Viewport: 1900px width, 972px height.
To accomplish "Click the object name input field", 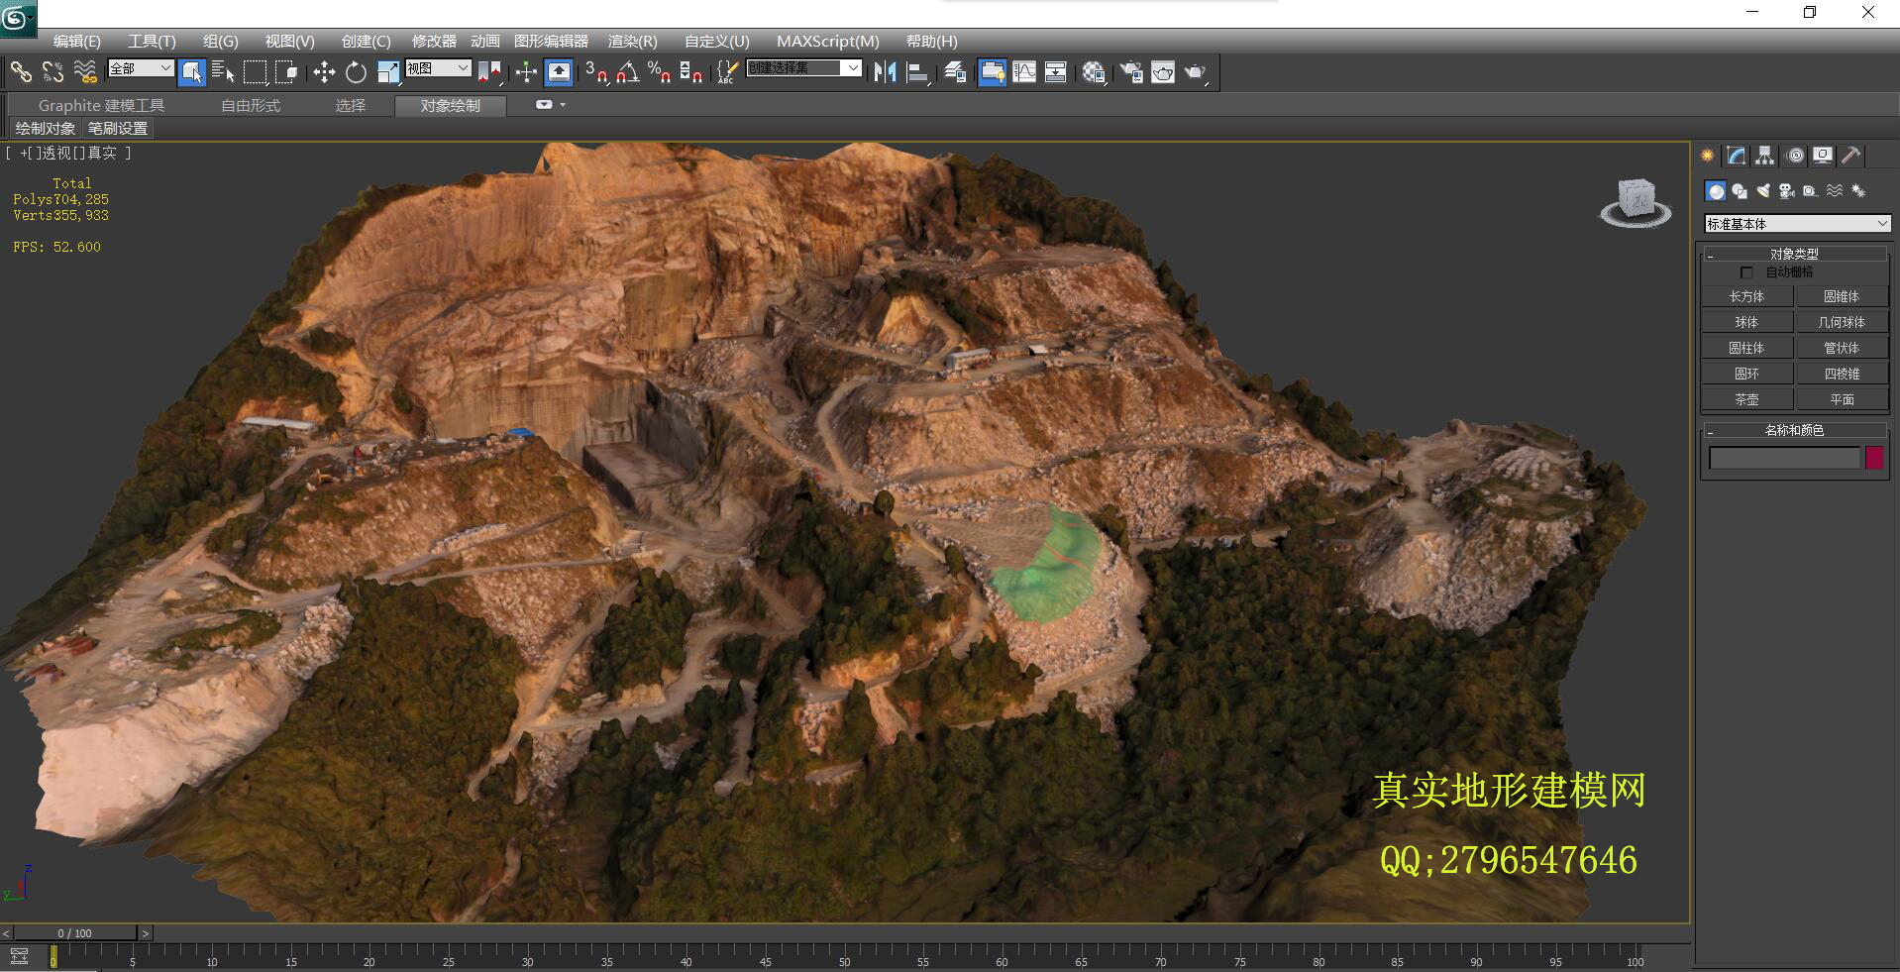I will click(1784, 458).
